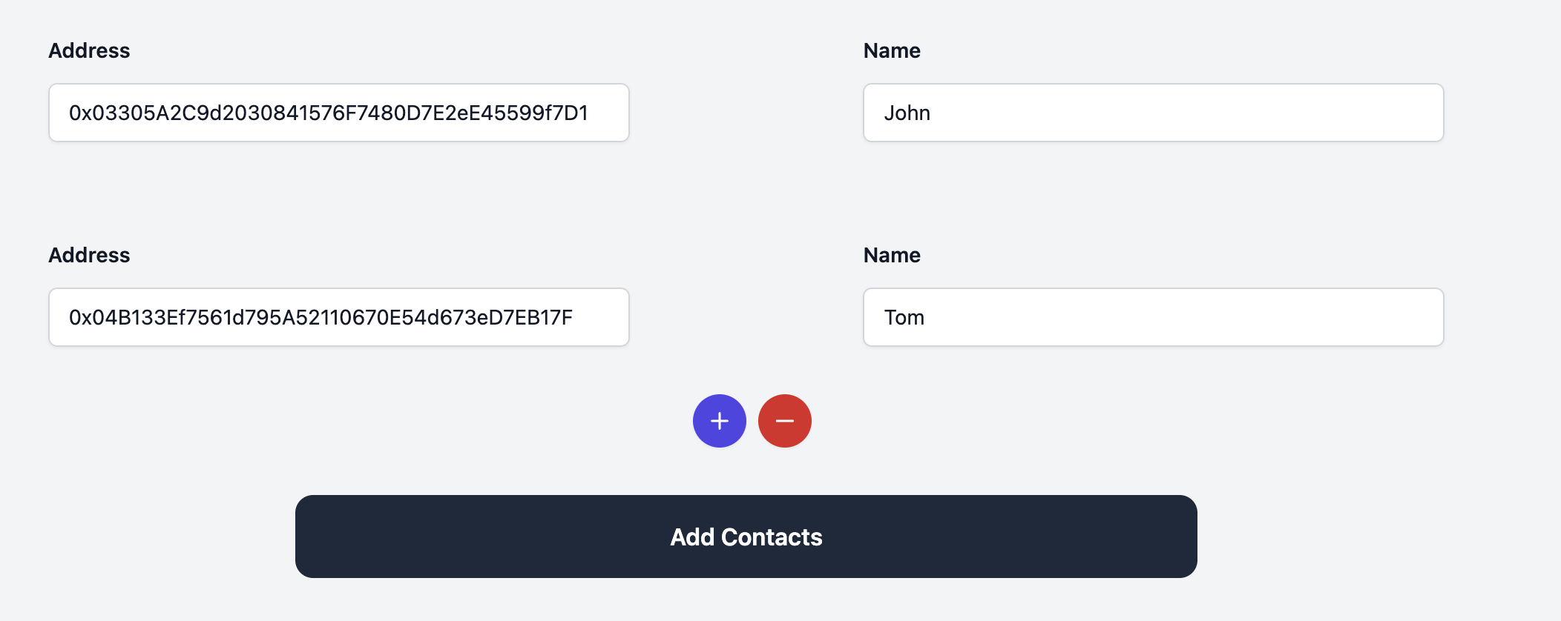Select the address text ending in D7EB17F
The height and width of the screenshot is (621, 1561).
(x=321, y=317)
